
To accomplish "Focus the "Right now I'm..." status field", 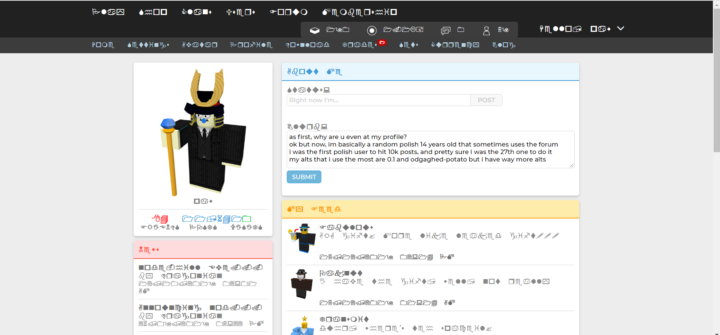I will 378,100.
